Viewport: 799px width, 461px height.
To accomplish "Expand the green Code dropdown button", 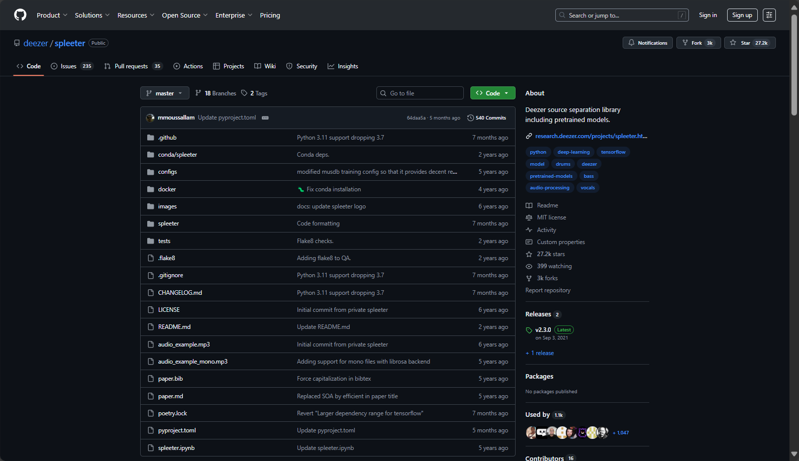I will coord(492,93).
